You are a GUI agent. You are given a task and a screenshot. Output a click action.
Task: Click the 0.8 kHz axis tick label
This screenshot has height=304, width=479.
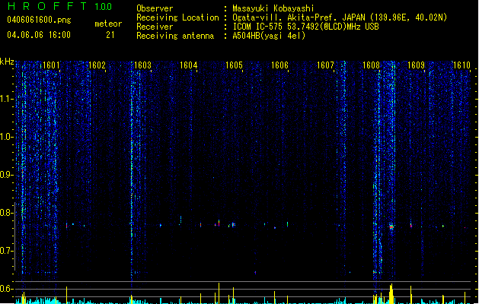tap(6, 213)
